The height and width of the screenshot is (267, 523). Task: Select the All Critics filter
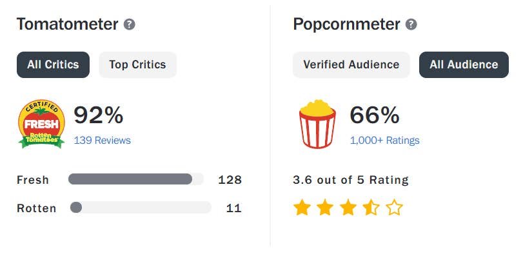pos(53,64)
